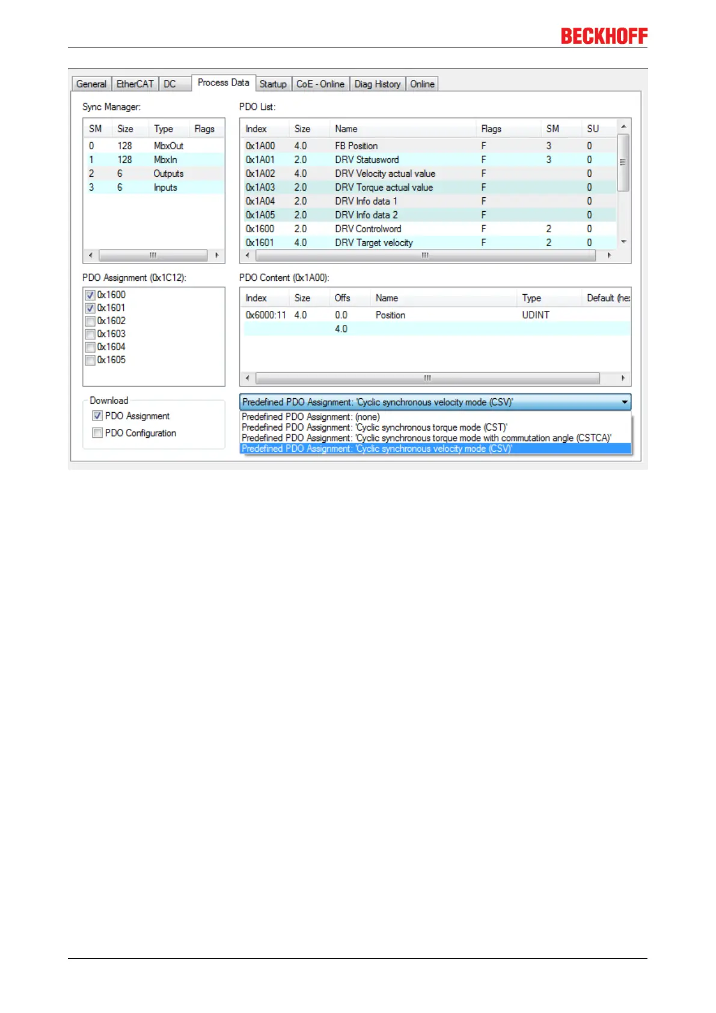This screenshot has height=1013, width=716.
Task: Pick the CSTCA commutation angle option
Action: [435, 438]
